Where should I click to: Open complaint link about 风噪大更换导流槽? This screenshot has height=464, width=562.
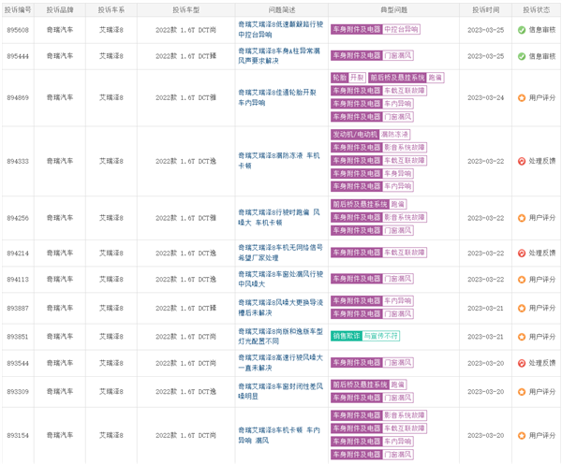280,308
